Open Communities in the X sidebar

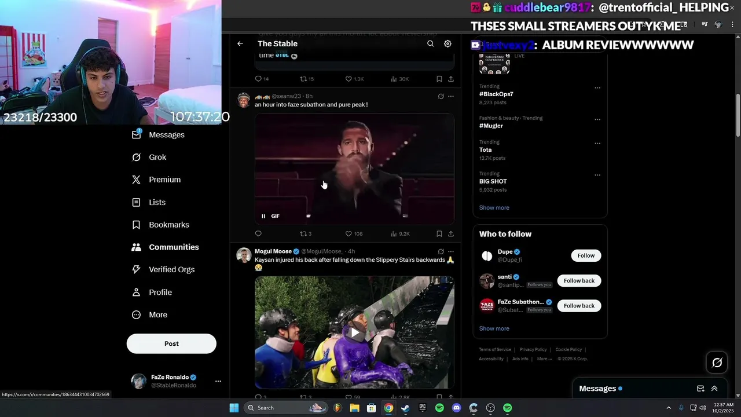pos(165,247)
